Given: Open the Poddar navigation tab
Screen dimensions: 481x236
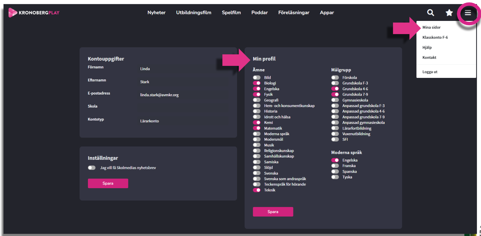Looking at the screenshot, I should click(x=259, y=13).
